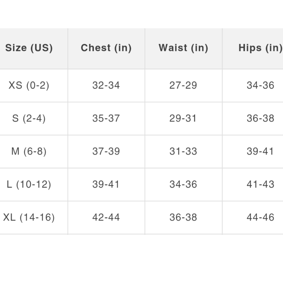Click the L hips value 41-43
The image size is (283, 283).
click(260, 185)
